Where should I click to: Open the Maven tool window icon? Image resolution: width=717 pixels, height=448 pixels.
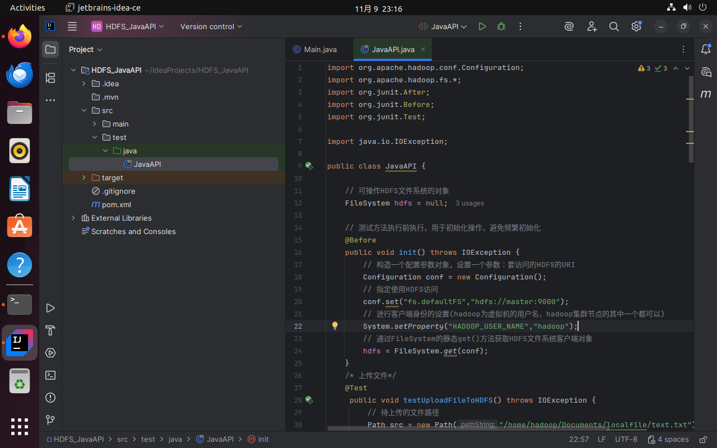tap(706, 94)
